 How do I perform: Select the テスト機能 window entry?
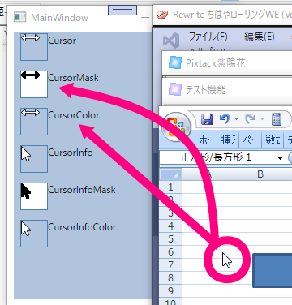tap(227, 89)
